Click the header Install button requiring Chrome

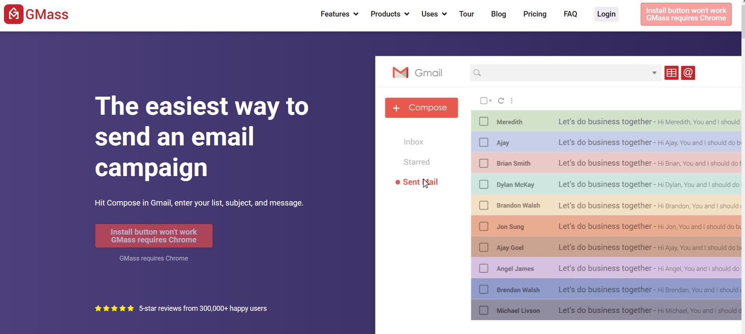point(686,14)
